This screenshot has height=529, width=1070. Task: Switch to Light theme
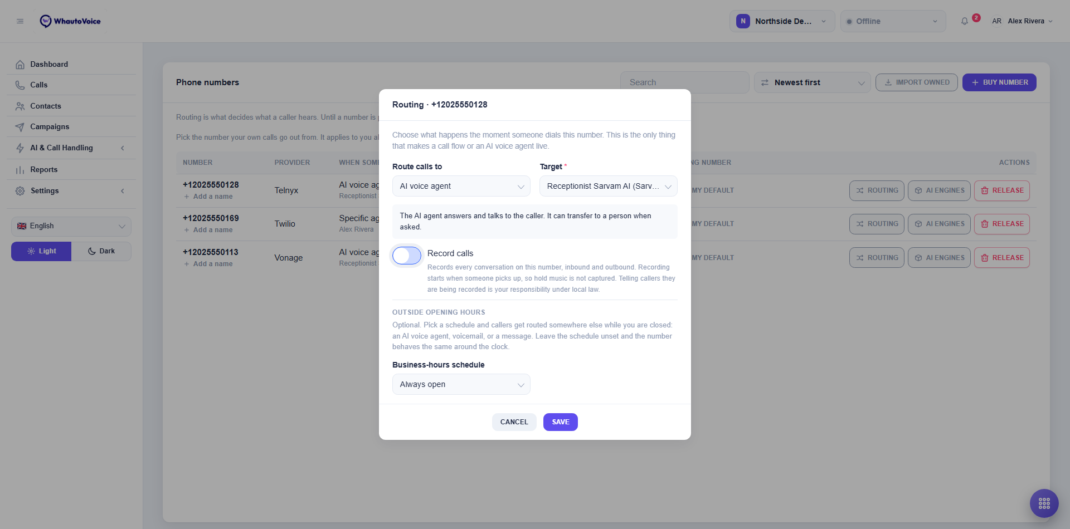point(41,251)
